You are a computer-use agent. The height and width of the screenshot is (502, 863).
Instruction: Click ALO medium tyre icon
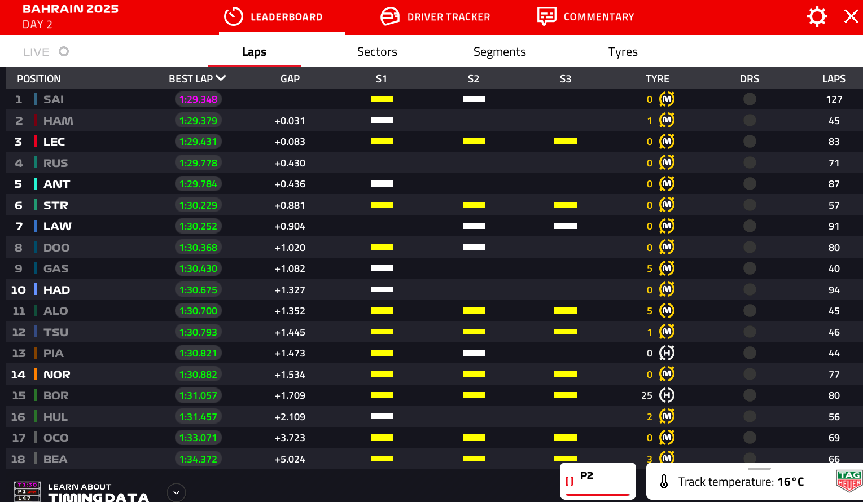[667, 311]
